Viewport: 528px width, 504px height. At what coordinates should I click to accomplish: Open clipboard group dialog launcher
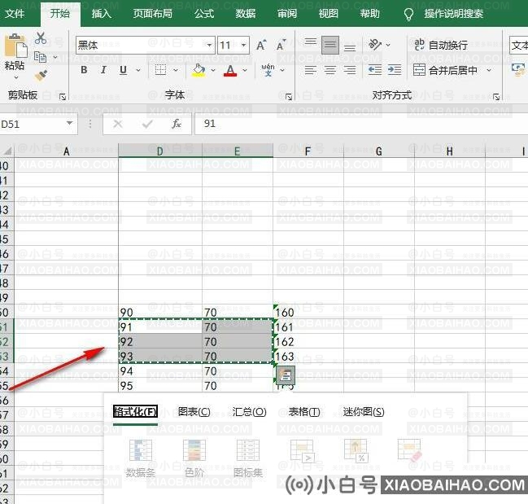[63, 97]
